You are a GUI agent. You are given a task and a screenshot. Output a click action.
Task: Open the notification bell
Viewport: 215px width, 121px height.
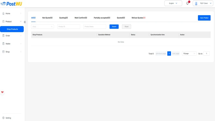pos(187,3)
